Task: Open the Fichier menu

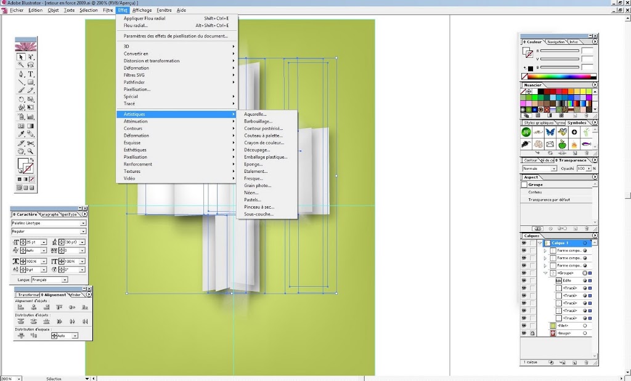Action: [17, 10]
